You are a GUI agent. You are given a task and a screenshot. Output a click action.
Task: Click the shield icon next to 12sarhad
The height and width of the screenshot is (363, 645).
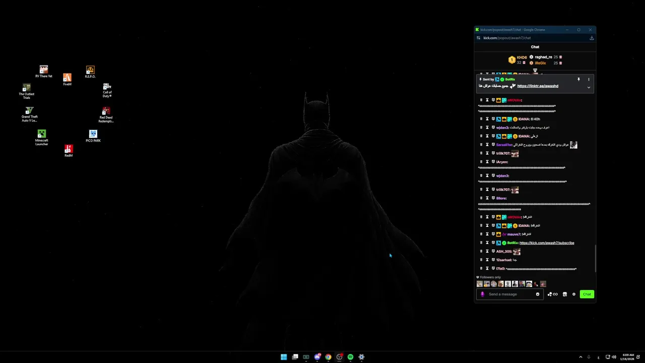click(493, 260)
